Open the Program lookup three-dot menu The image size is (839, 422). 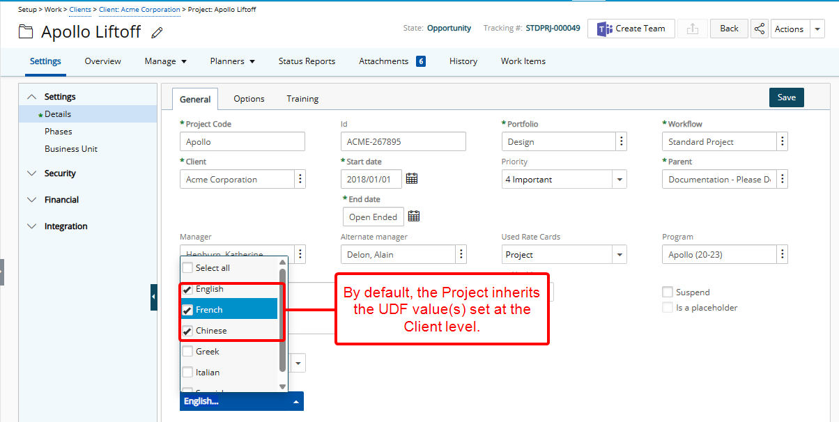tap(783, 254)
